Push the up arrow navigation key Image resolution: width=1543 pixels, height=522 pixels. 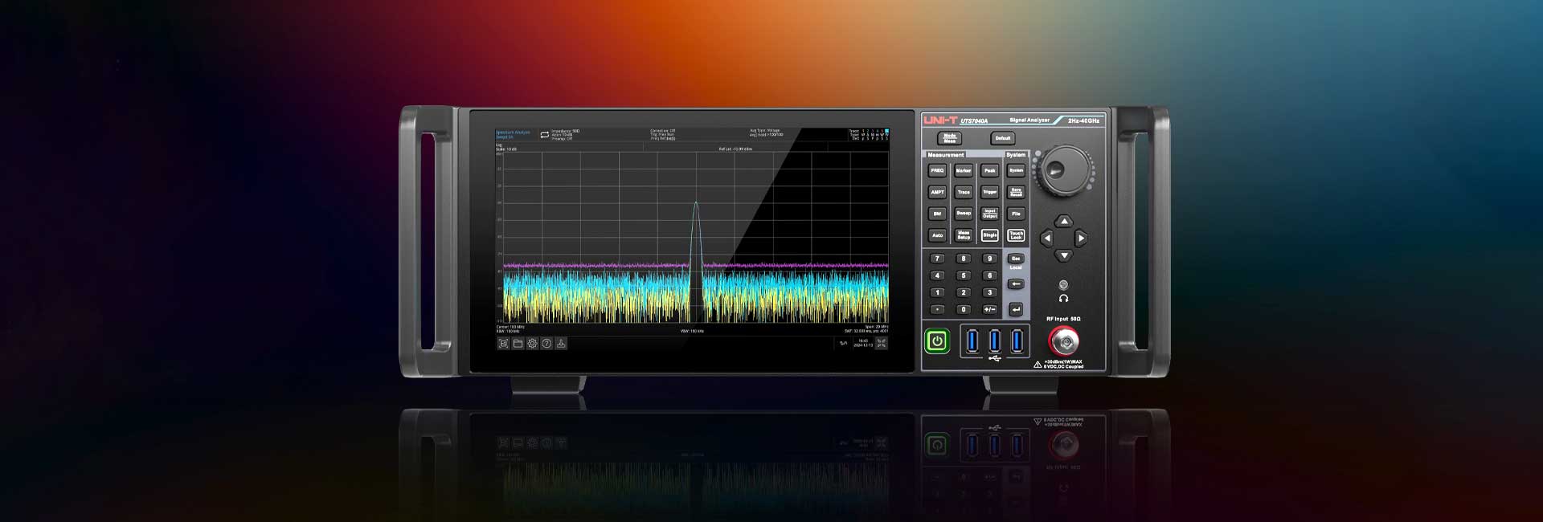(x=1064, y=221)
